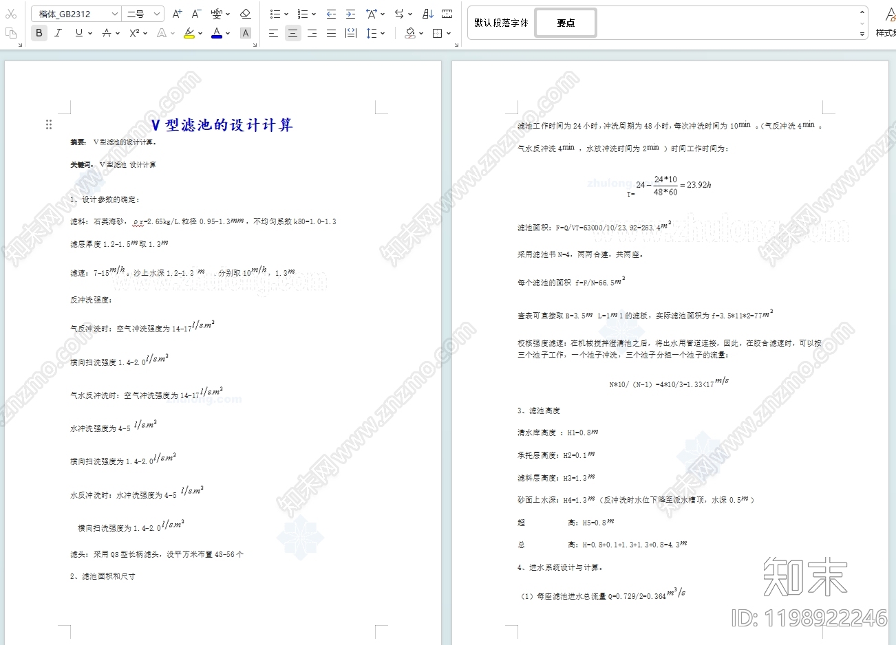This screenshot has height=645, width=896.
Task: Click the title text V型滤池的设计计算
Action: [222, 124]
